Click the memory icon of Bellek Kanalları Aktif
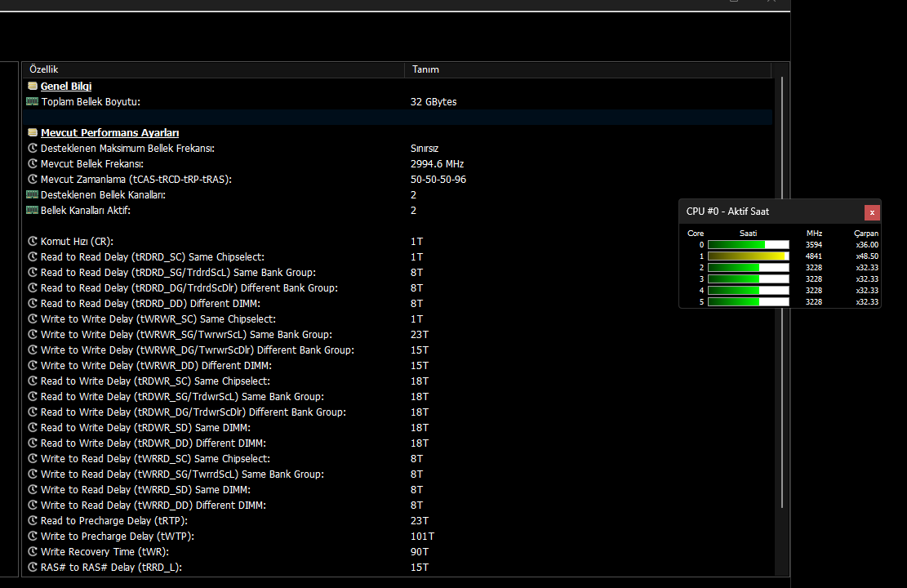Viewport: 907px width, 588px height. 33,210
